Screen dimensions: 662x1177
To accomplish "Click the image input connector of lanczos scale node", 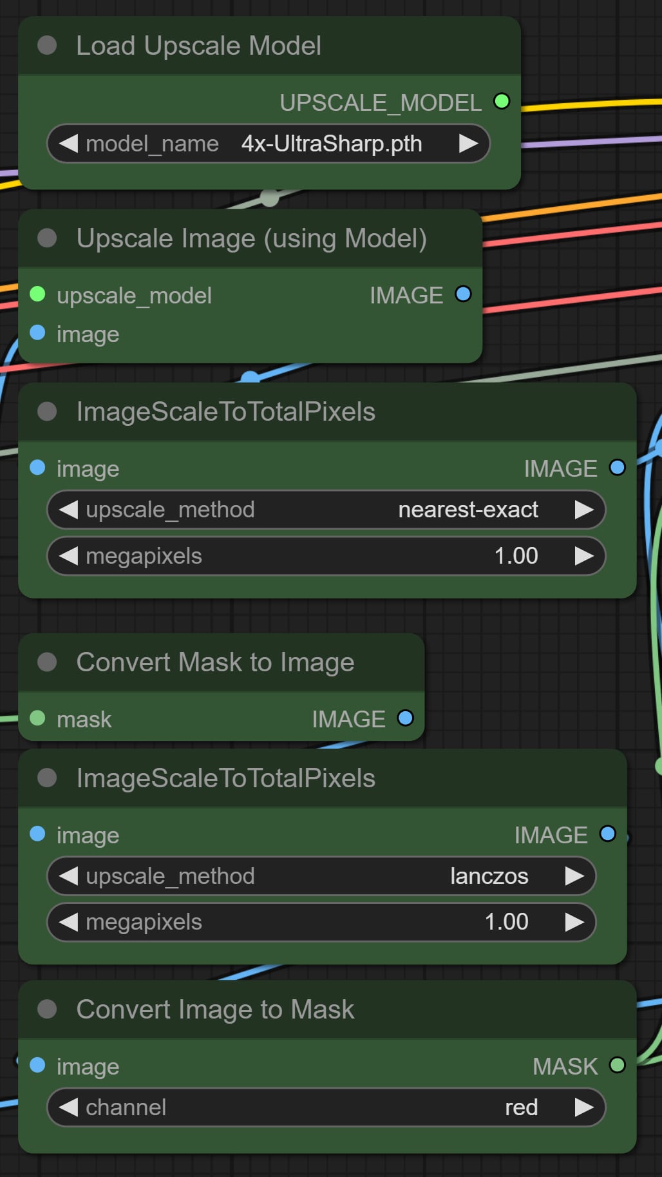I will [37, 834].
